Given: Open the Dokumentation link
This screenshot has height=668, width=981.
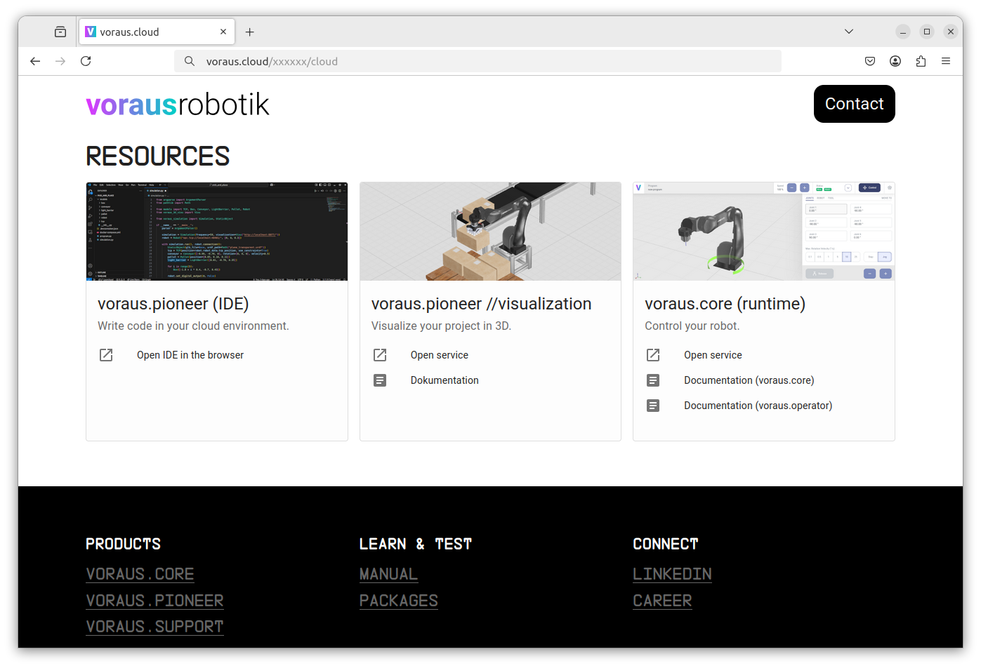Looking at the screenshot, I should (445, 380).
